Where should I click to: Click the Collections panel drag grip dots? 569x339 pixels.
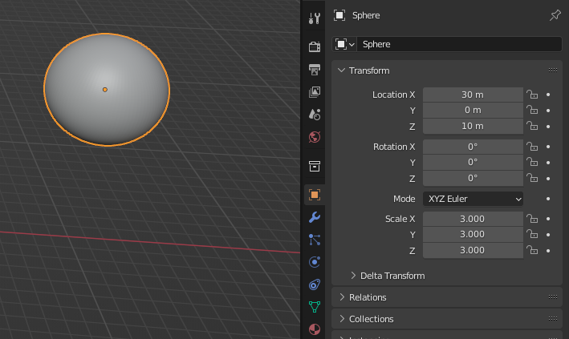tap(553, 319)
